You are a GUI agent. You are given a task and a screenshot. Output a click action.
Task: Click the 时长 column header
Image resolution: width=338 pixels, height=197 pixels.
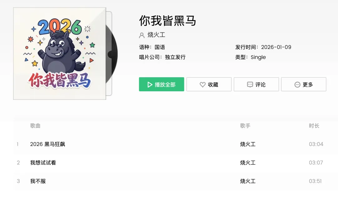[x=314, y=126]
